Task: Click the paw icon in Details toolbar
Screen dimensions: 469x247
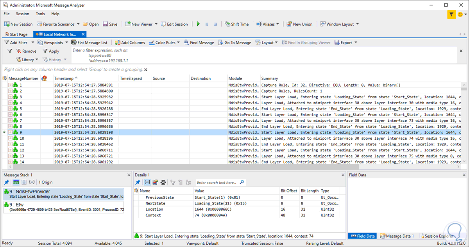Action: click(163, 182)
